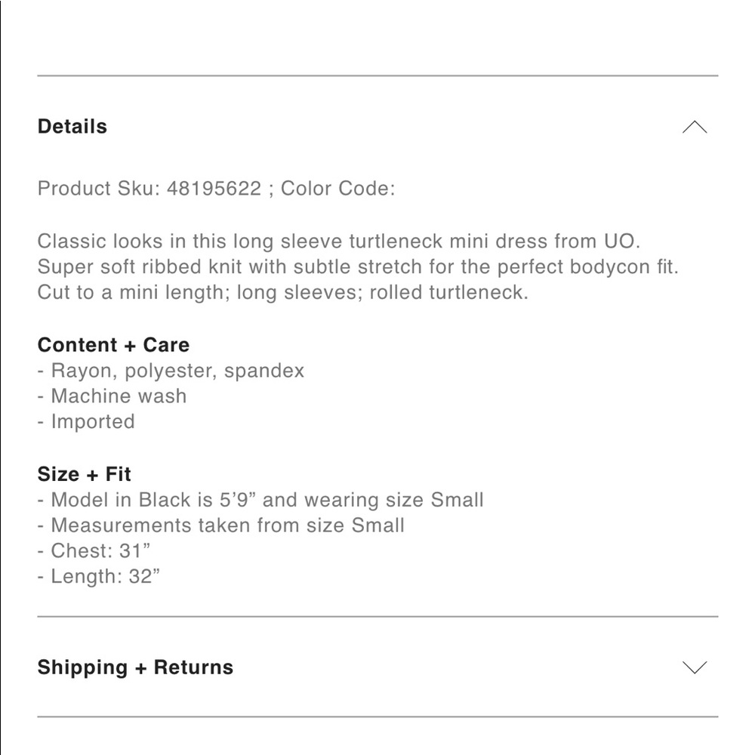Screen dimensions: 755x755
Task: Click the 'Measurements taken from size Small' line
Action: click(x=227, y=525)
